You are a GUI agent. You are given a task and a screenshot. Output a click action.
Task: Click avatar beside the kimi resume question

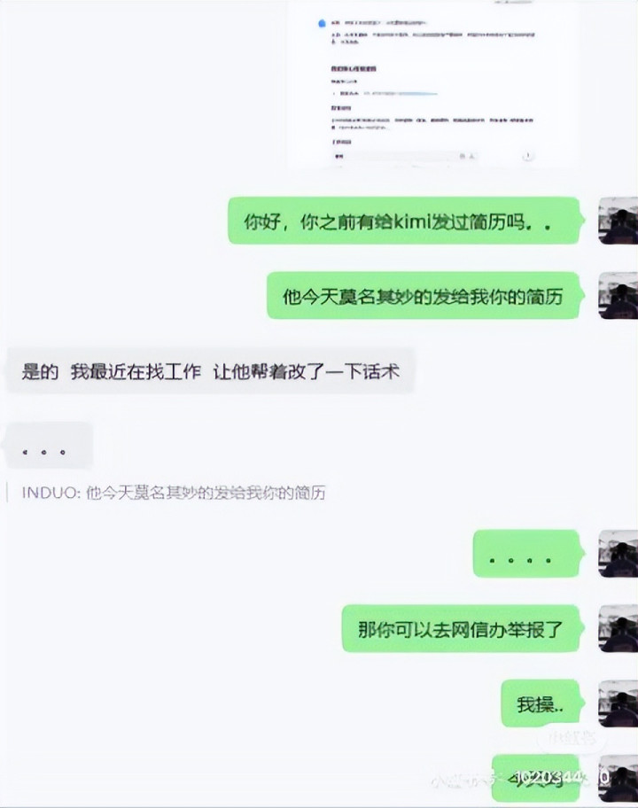(x=618, y=221)
